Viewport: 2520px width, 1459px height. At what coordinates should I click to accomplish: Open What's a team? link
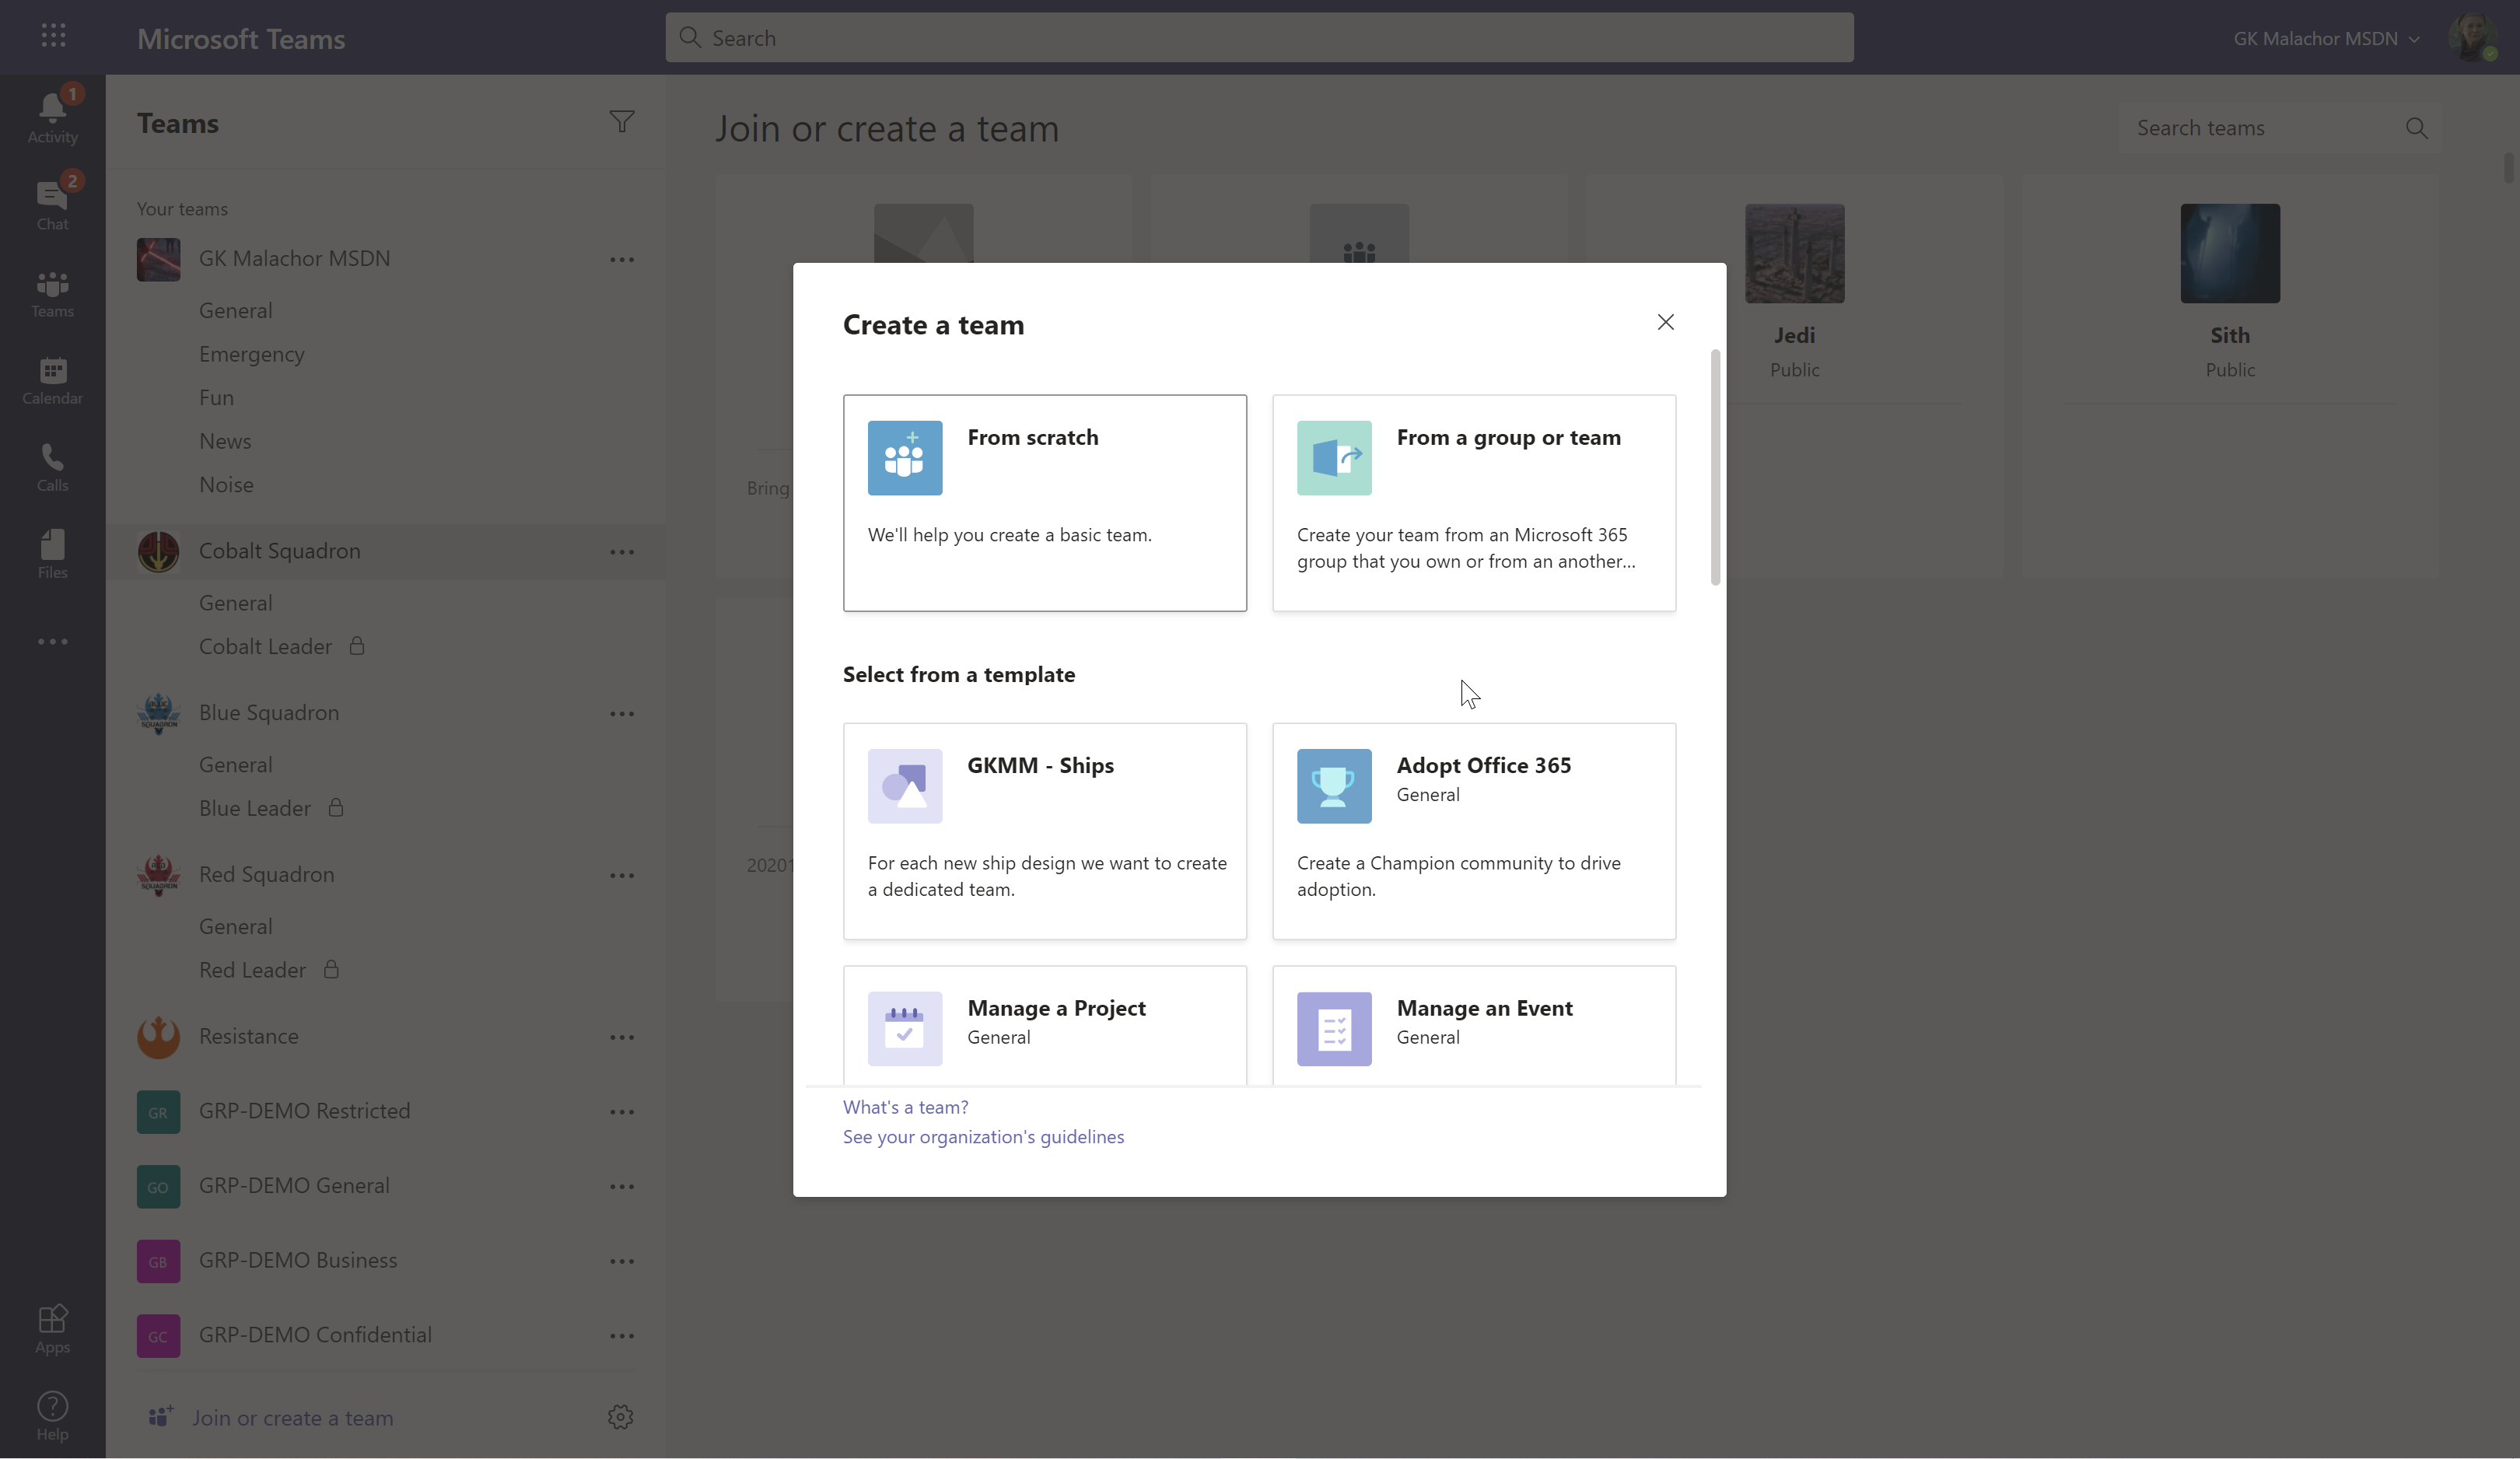pyautogui.click(x=905, y=1107)
